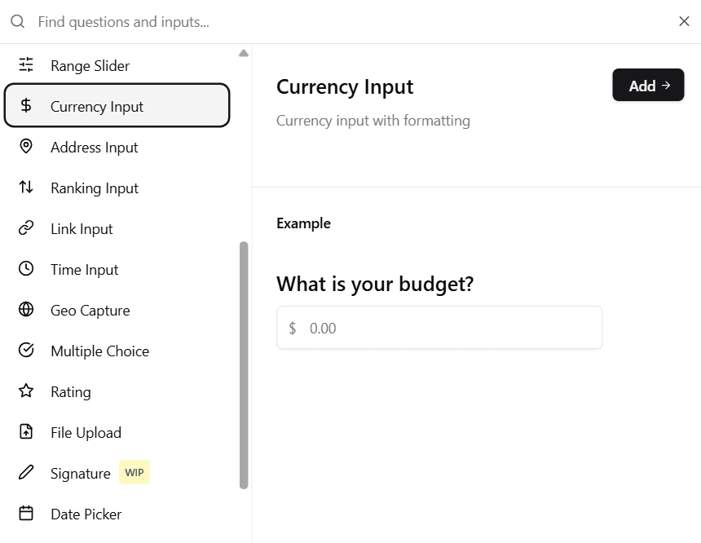Screen dimensions: 701x543
Task: Close the component picker dialog
Action: click(684, 21)
